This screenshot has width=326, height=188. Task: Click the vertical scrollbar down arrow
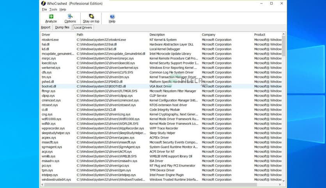(x=283, y=181)
